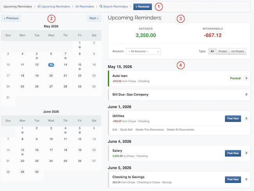Post the Checking to Savings transfer now
This screenshot has height=191, width=254.
(x=233, y=179)
